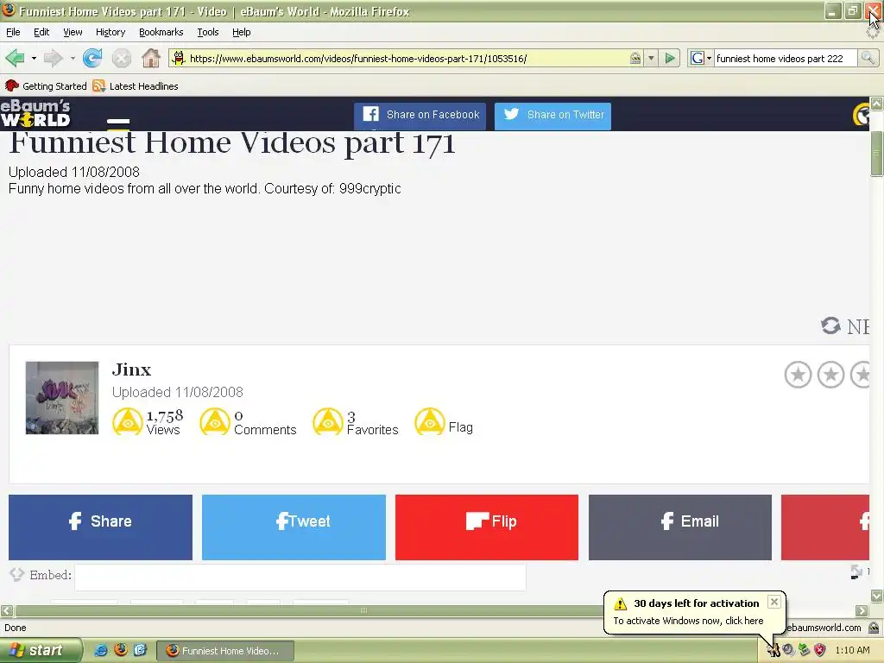Click the eBaum's World logo
This screenshot has width=884, height=663.
[x=35, y=113]
